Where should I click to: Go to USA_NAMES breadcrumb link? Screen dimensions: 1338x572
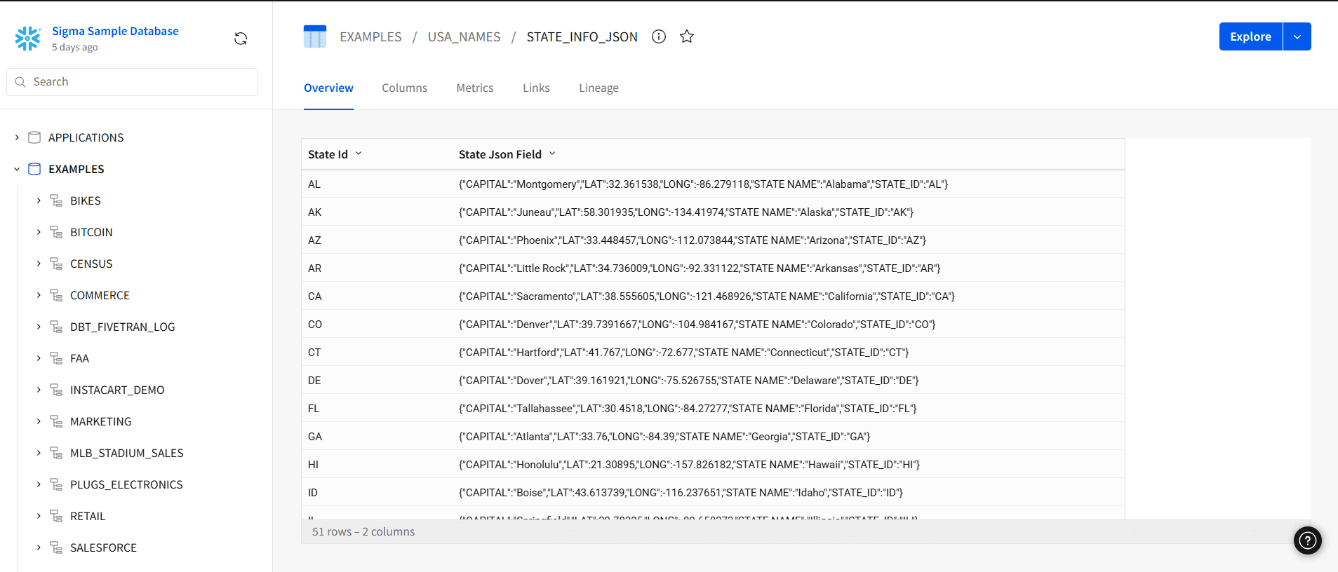pyautogui.click(x=464, y=36)
